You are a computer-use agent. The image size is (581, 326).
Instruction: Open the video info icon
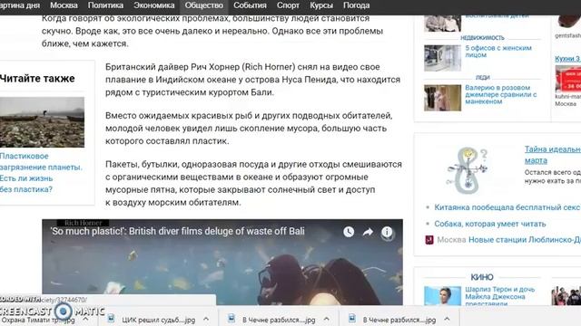coord(387,232)
